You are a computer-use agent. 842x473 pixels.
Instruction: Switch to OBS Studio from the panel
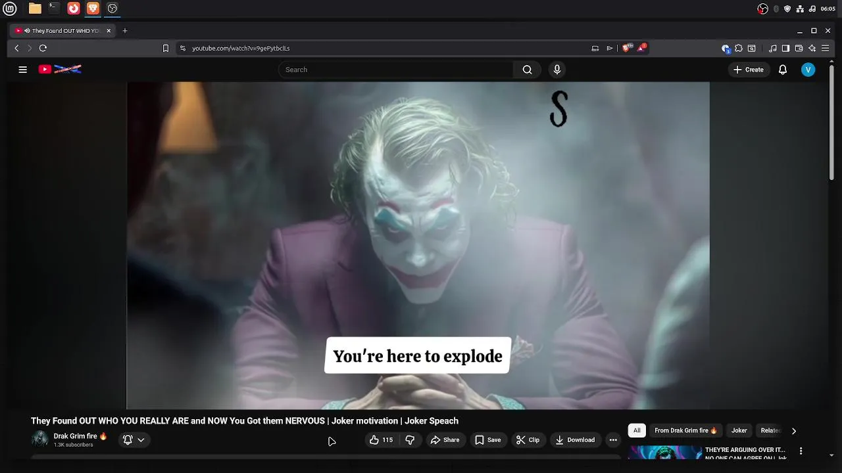point(112,9)
